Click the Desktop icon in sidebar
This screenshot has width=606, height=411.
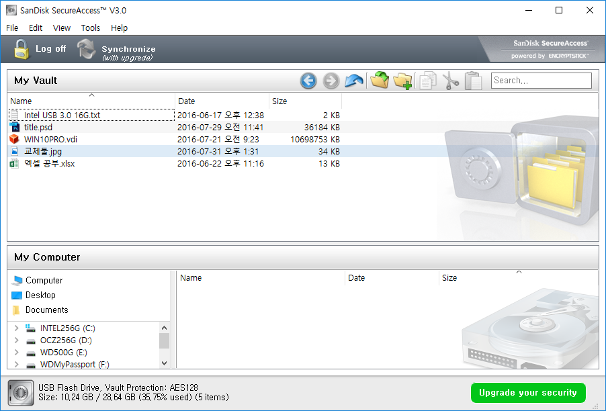coord(17,295)
